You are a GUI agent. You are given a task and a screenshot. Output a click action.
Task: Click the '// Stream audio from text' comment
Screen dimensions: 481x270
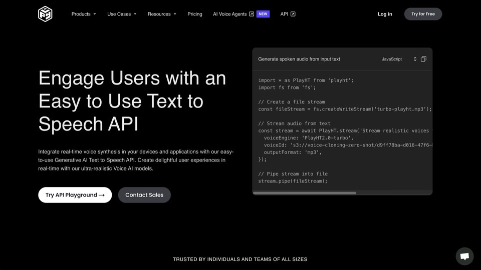click(294, 123)
